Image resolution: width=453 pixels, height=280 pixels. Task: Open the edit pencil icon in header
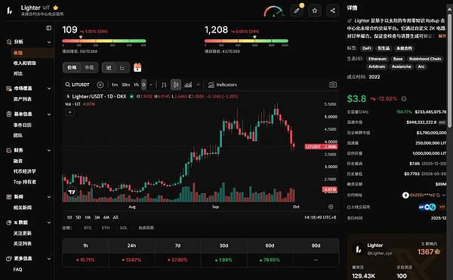click(x=297, y=11)
